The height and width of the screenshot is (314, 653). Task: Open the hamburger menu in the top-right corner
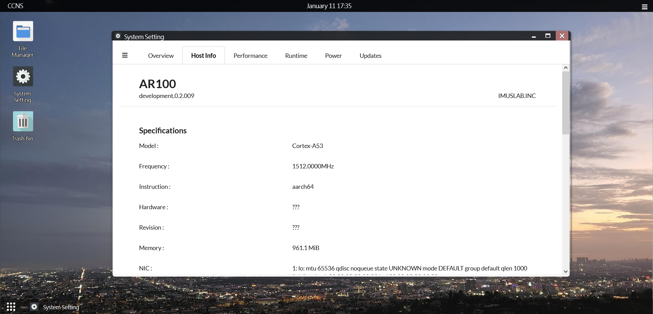pyautogui.click(x=644, y=6)
